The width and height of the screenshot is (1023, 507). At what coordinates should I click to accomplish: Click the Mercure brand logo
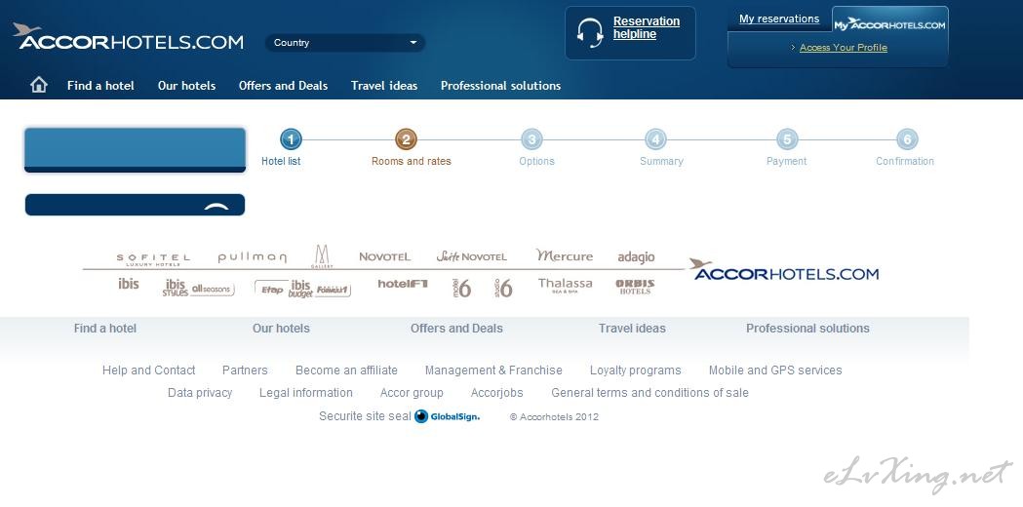565,255
